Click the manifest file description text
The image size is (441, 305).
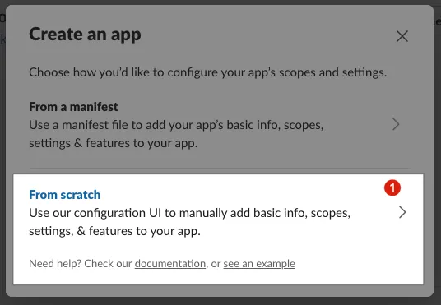point(176,134)
